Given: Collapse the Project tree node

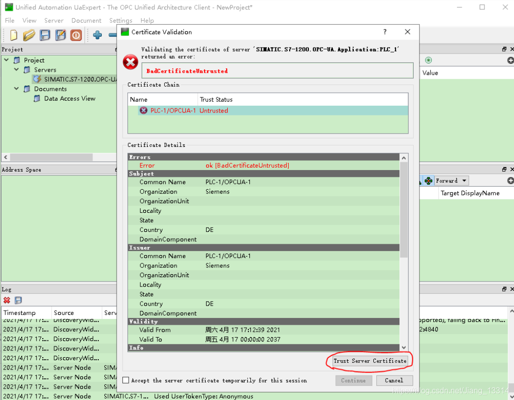Looking at the screenshot, I should [6, 60].
